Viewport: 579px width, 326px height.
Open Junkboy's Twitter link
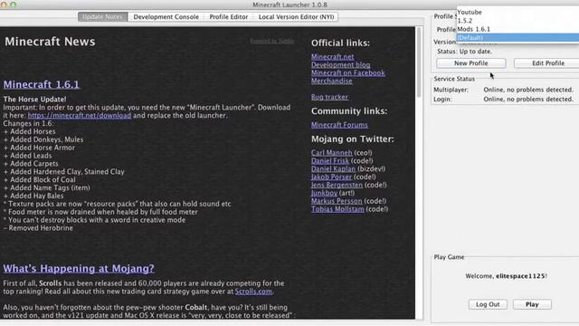[324, 193]
